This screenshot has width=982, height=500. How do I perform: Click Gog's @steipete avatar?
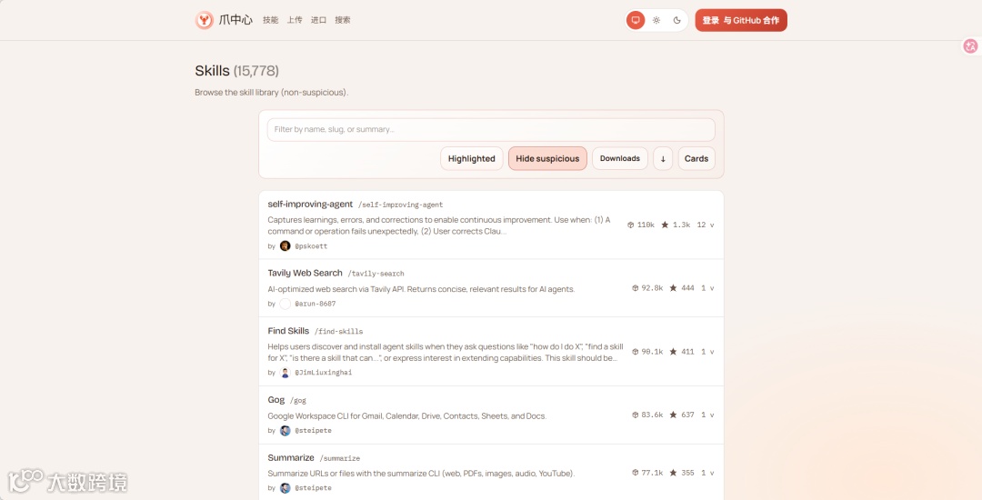285,431
